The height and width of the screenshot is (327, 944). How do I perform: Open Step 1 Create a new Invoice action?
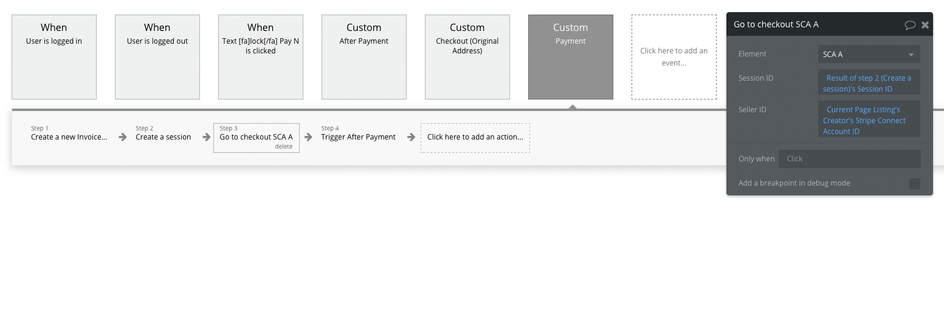pyautogui.click(x=69, y=137)
